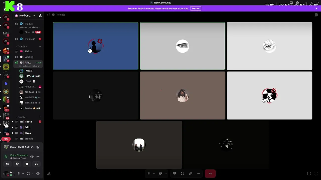Image resolution: width=321 pixels, height=180 pixels.
Task: Open input device arrow in user panel
Action: click(23, 173)
